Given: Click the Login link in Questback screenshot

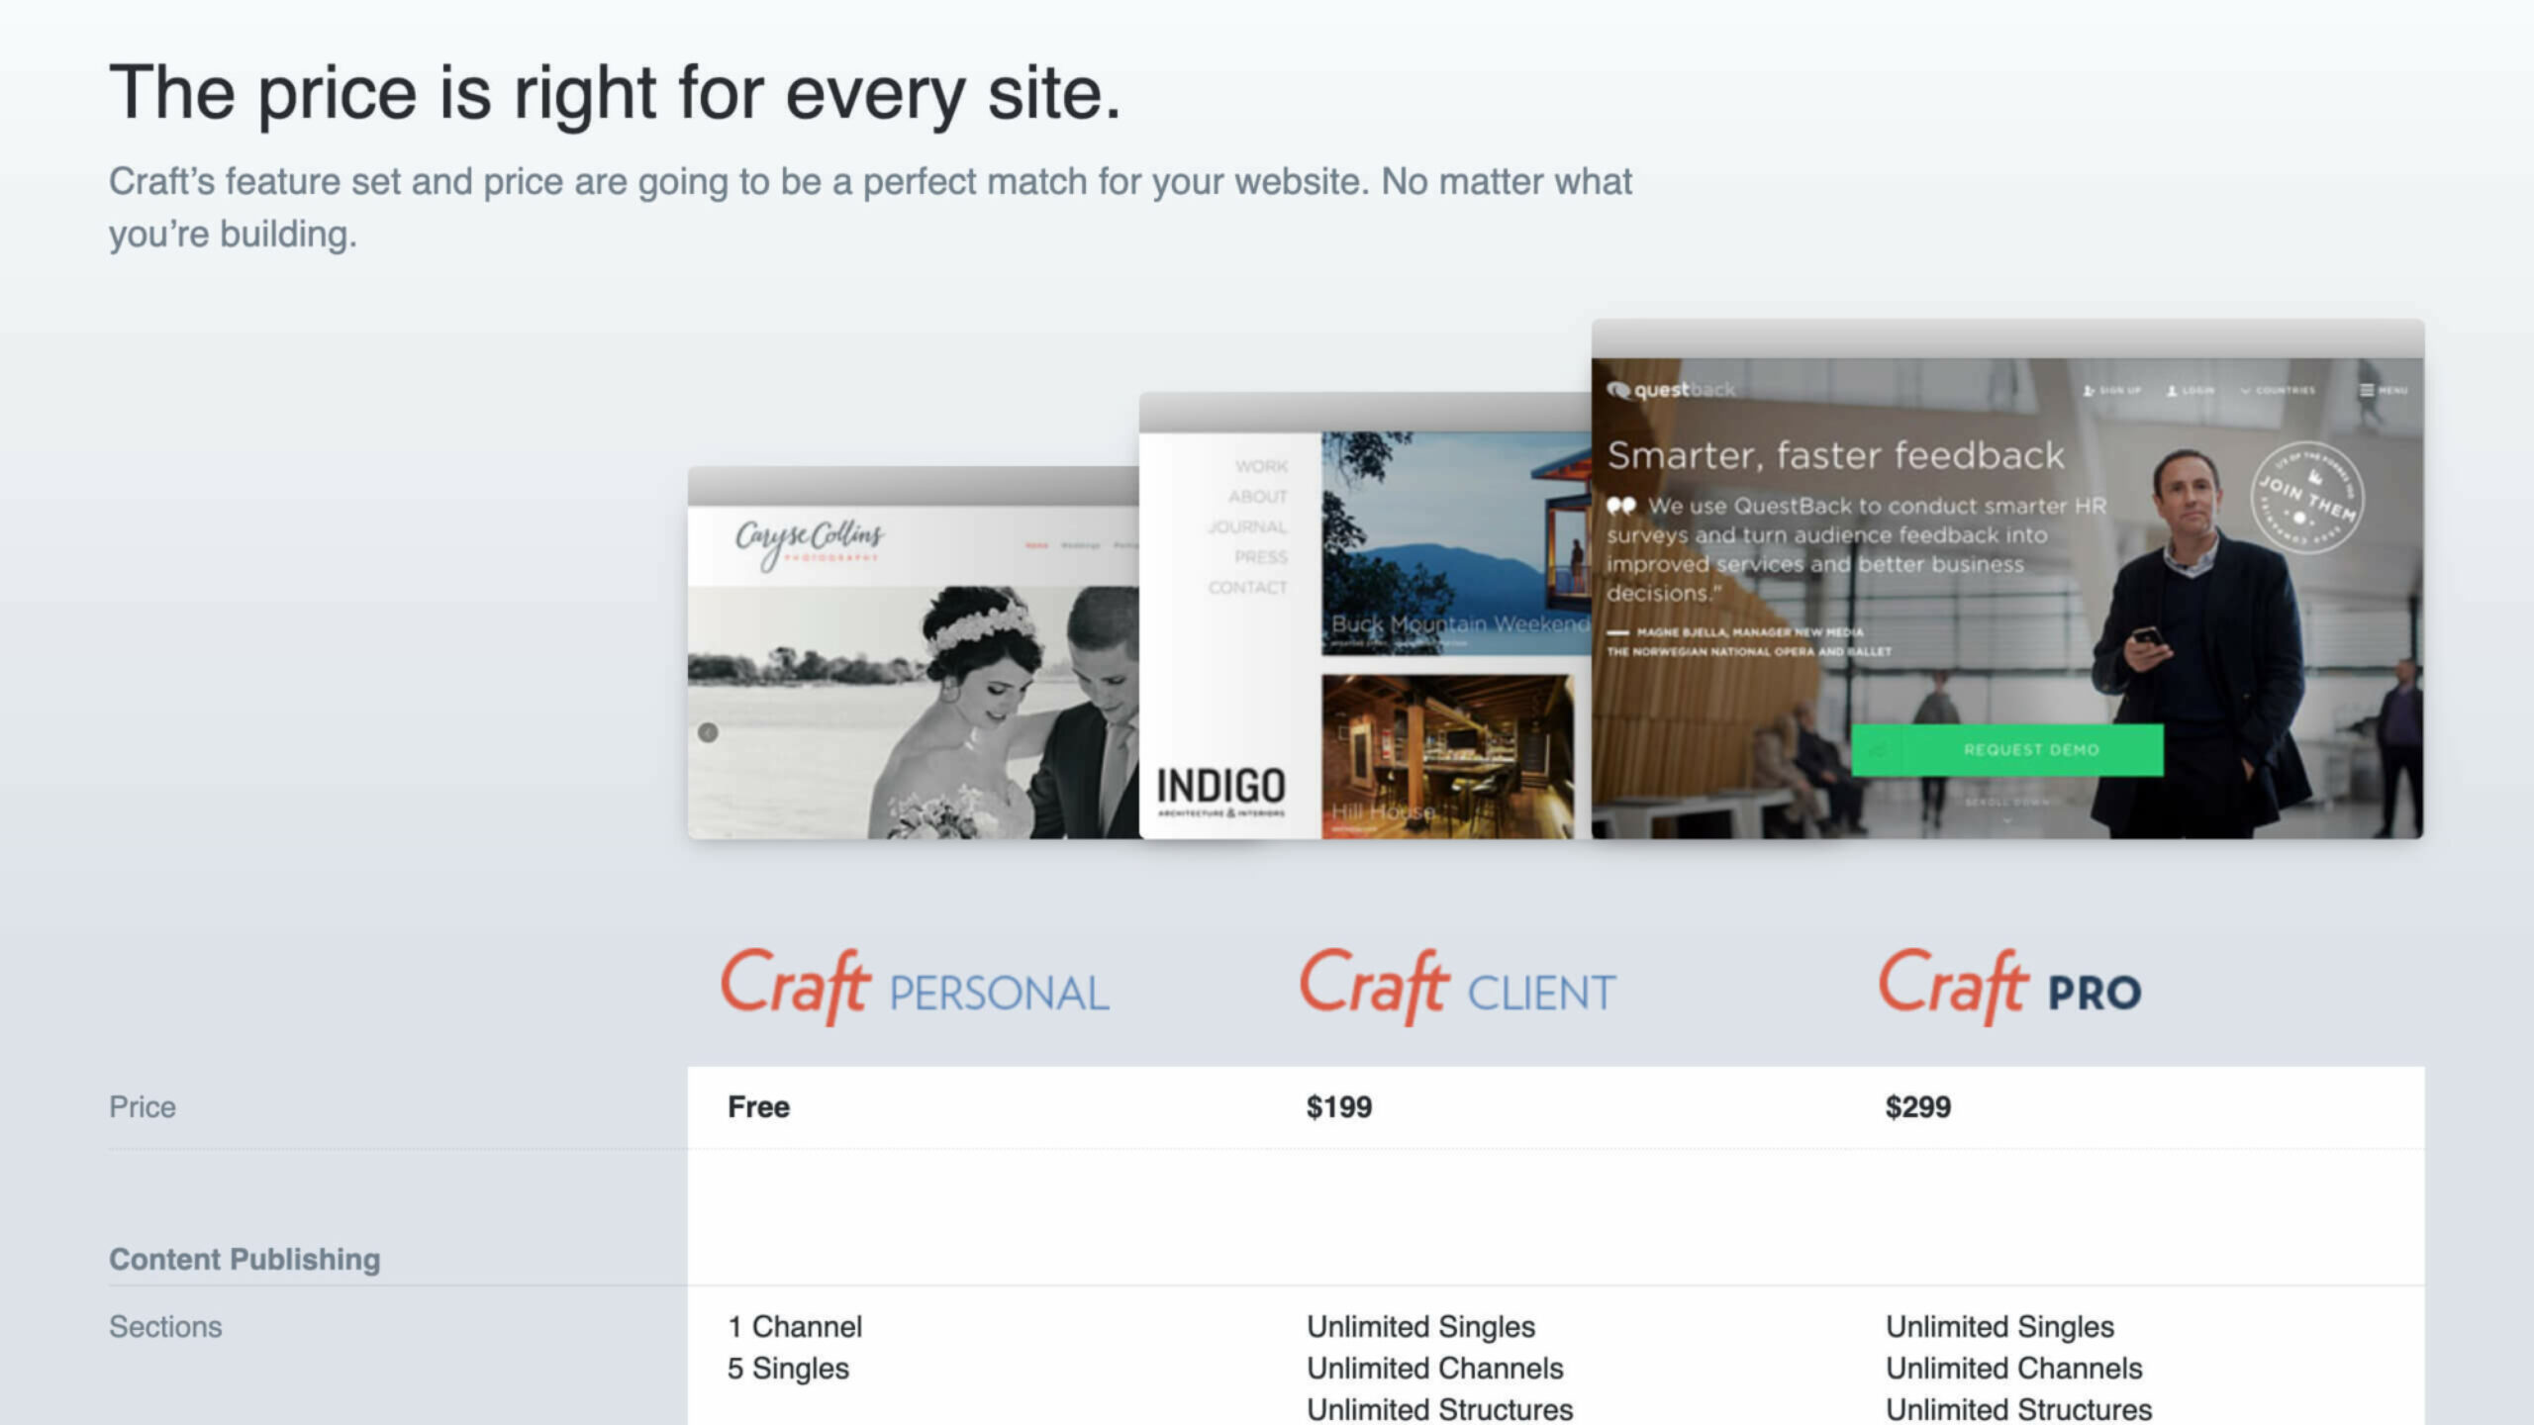Looking at the screenshot, I should click(x=2191, y=391).
